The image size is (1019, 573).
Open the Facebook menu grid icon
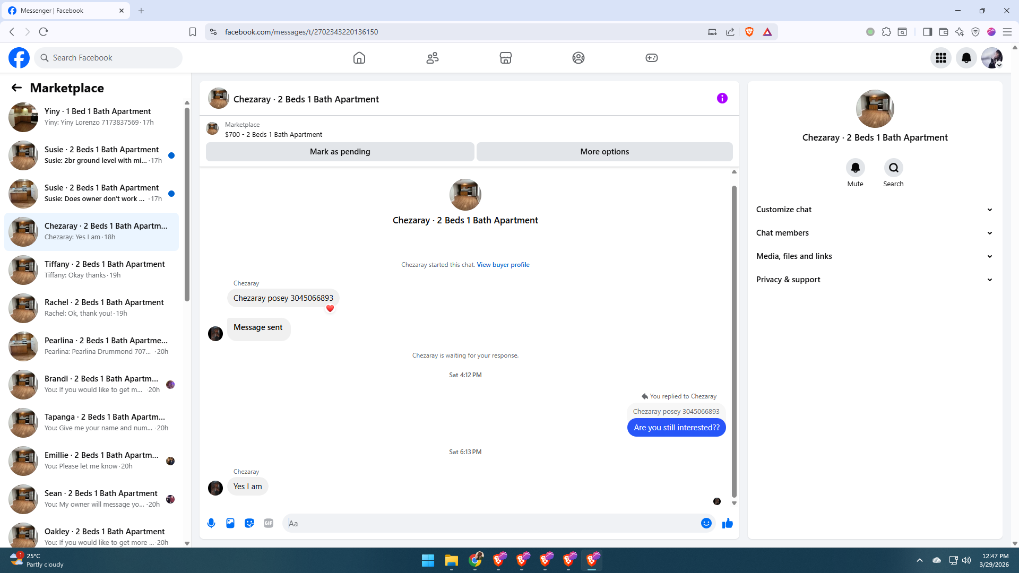click(941, 58)
